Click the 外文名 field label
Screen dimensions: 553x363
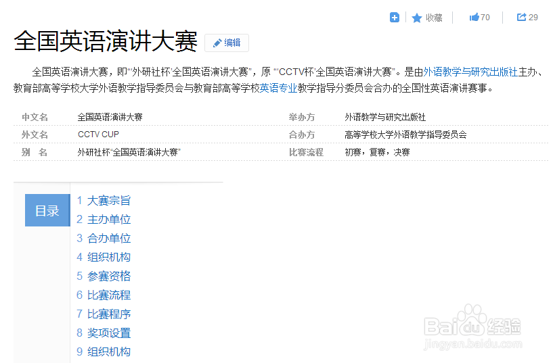35,135
